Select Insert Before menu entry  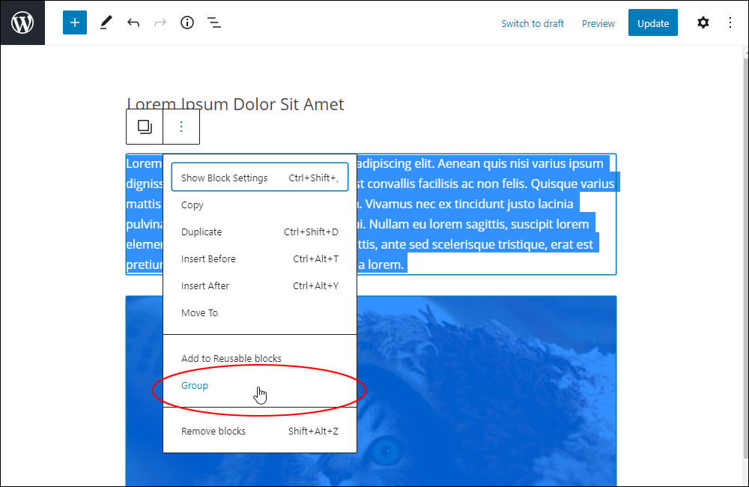260,259
